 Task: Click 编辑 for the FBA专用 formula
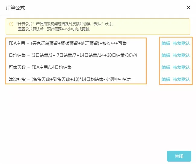click(166, 43)
